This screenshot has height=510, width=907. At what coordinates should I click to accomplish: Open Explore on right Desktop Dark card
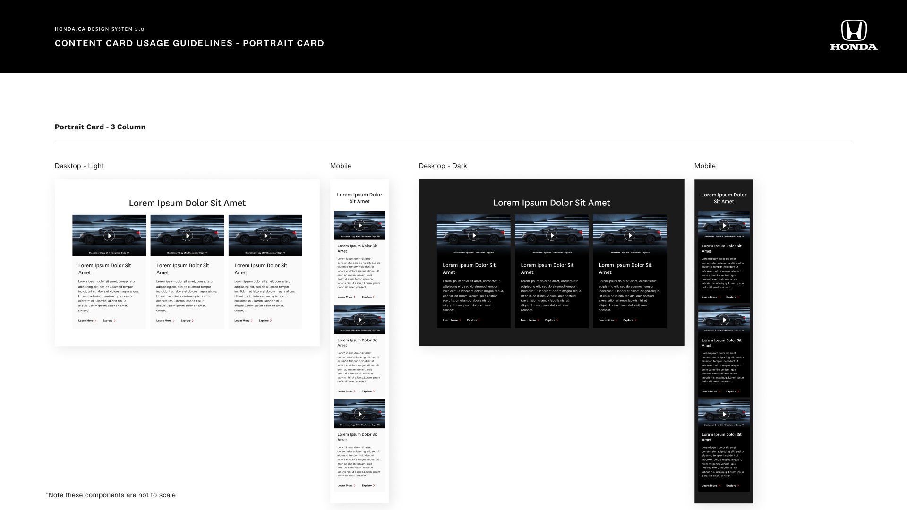(x=629, y=320)
